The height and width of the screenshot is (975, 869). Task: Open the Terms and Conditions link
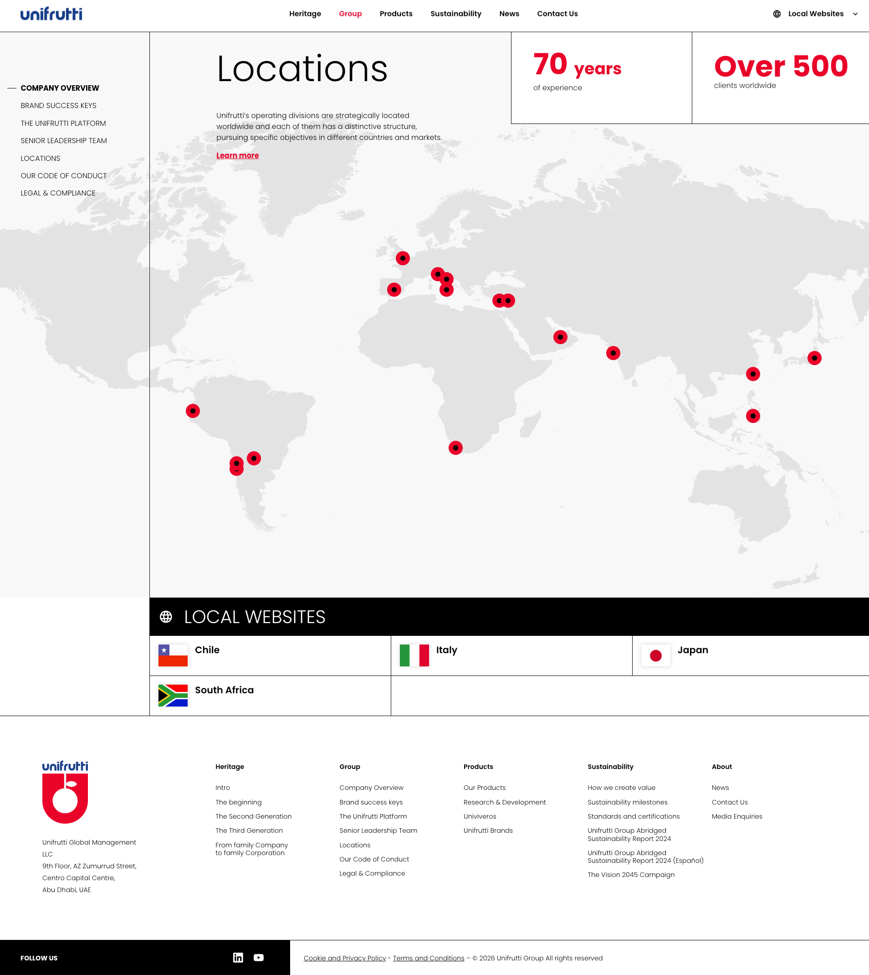[429, 958]
